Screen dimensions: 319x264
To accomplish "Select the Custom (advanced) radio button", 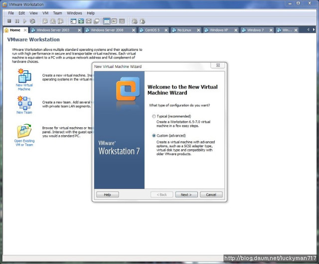I will [154, 136].
